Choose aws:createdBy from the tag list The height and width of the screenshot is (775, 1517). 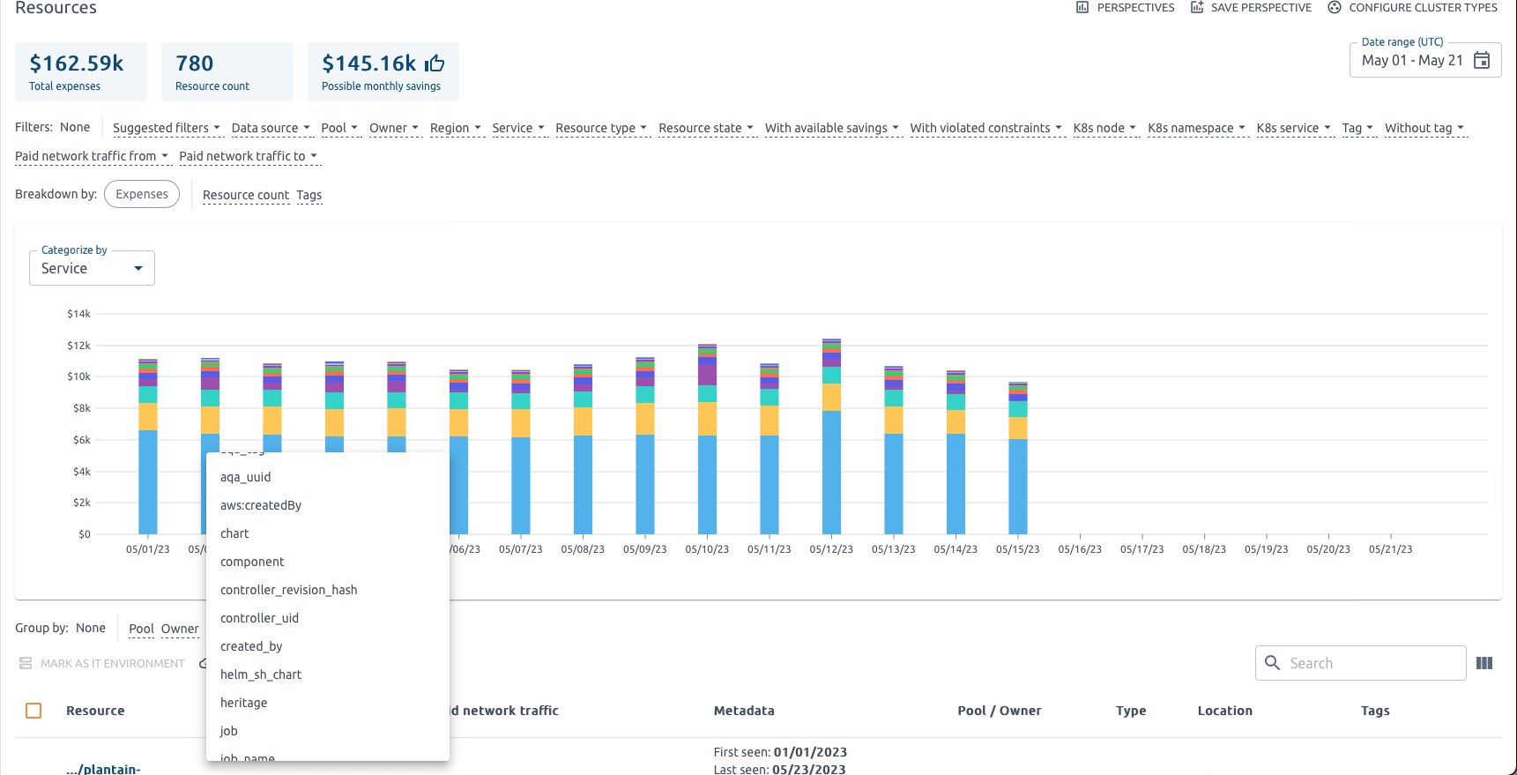click(x=261, y=505)
